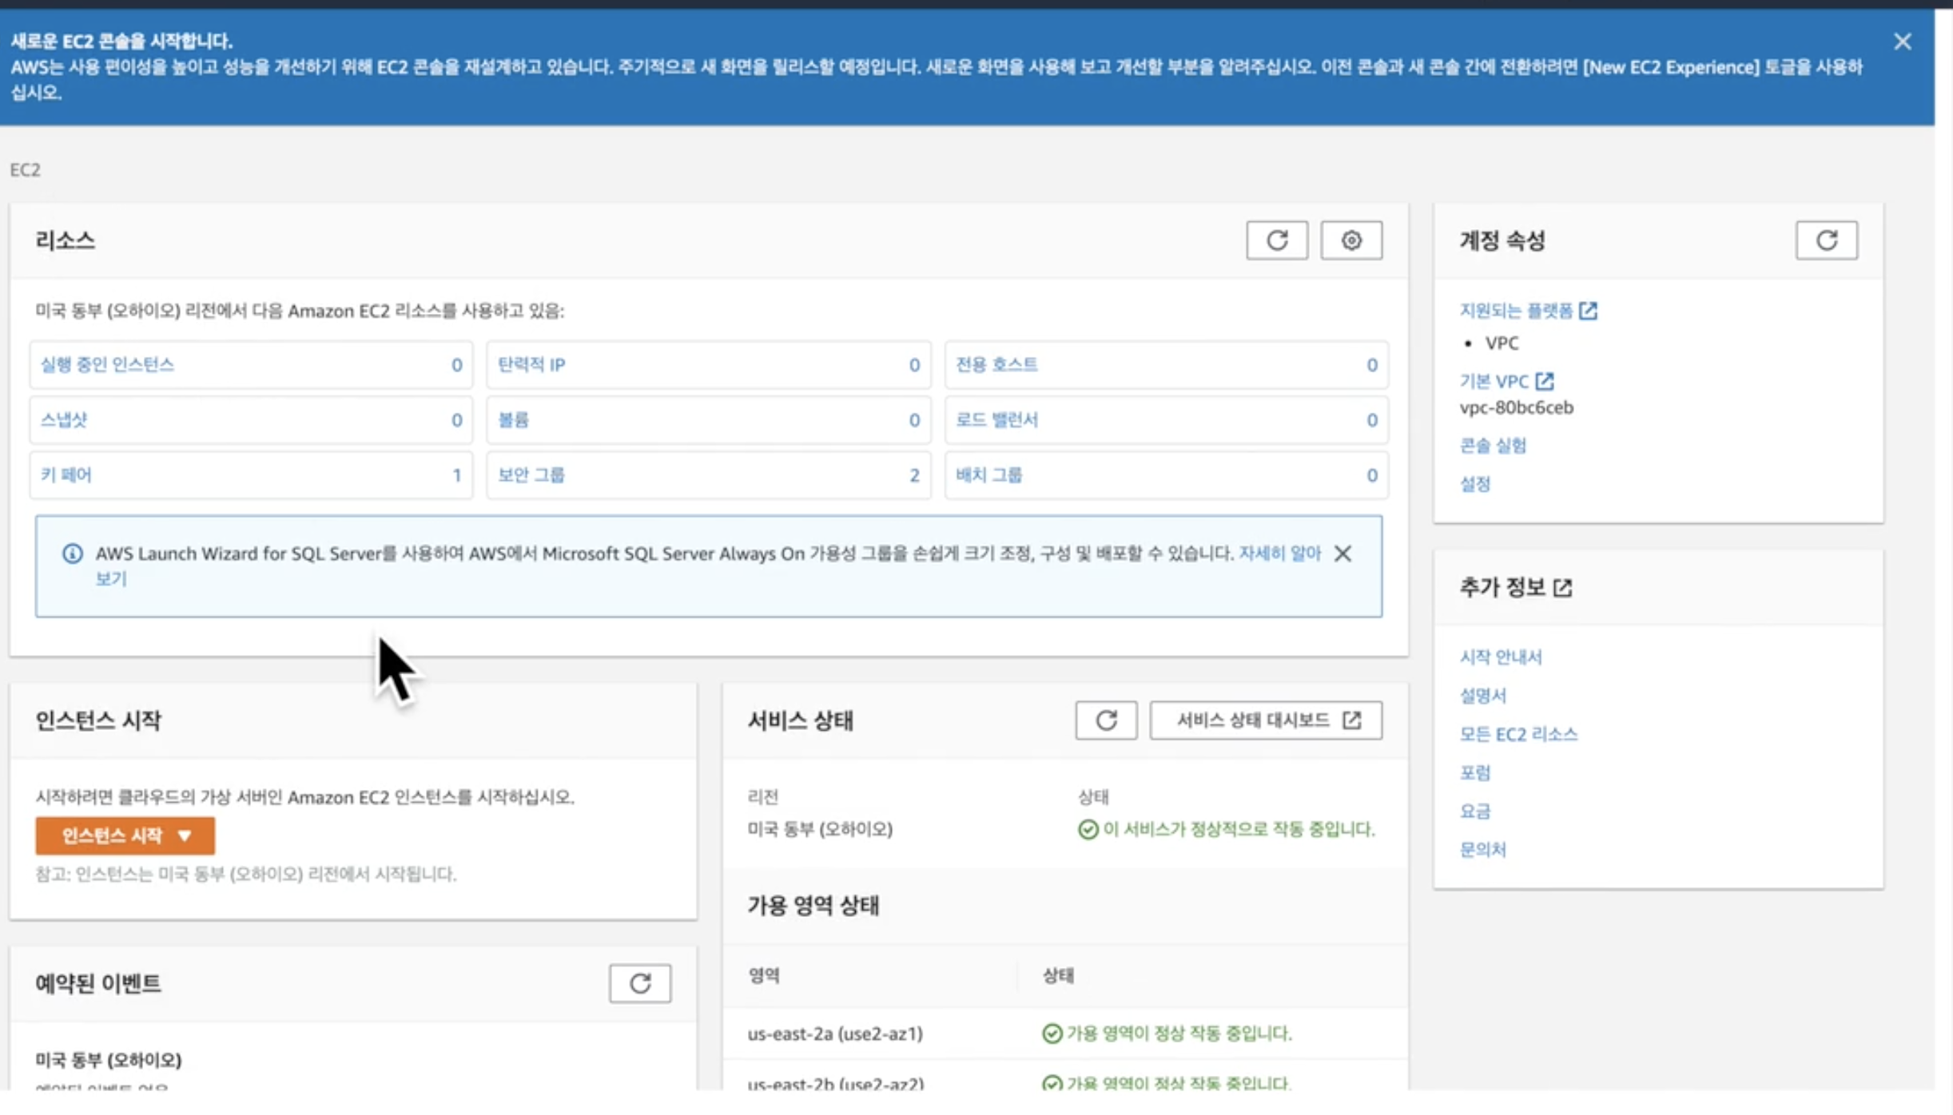
Task: Dismiss the SQL Server Launch Wizard notice
Action: 1342,554
